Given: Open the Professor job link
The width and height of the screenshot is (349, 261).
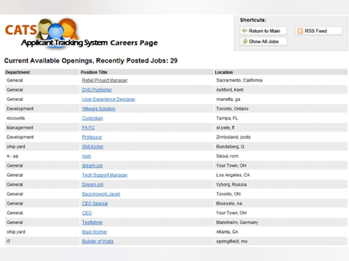Looking at the screenshot, I should tap(92, 137).
